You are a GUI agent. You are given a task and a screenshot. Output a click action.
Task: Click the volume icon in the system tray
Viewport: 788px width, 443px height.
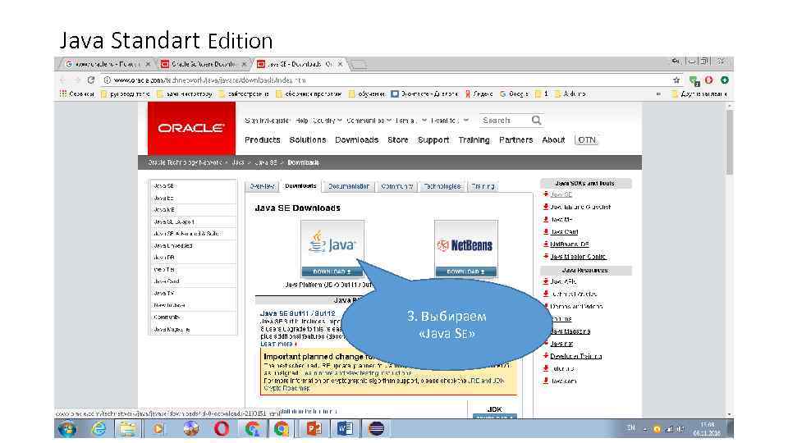click(680, 429)
